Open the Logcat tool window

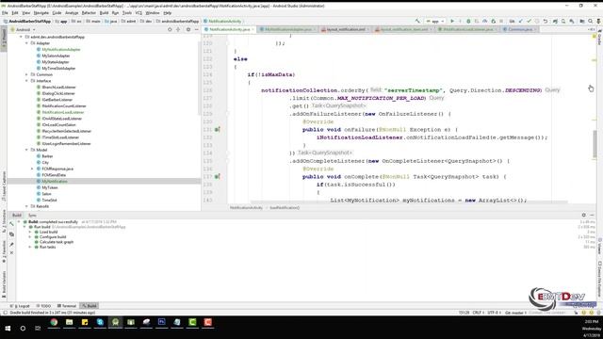point(21,306)
